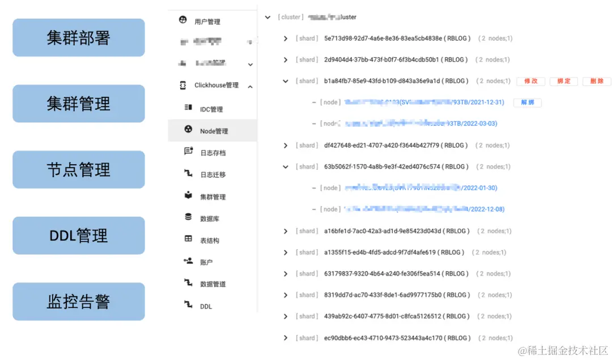The width and height of the screenshot is (612, 360).
Task: Select shard text a1355f15-ed4b-4fd5-adcd-9f7df4afe619
Action: click(x=380, y=252)
